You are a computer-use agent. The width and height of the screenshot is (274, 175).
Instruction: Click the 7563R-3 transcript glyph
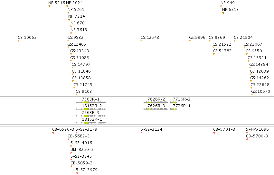pos(91,116)
